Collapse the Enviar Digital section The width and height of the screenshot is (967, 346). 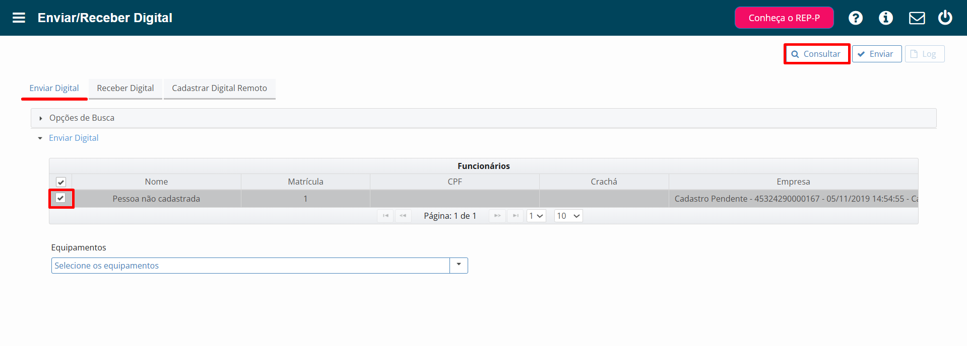pyautogui.click(x=74, y=138)
